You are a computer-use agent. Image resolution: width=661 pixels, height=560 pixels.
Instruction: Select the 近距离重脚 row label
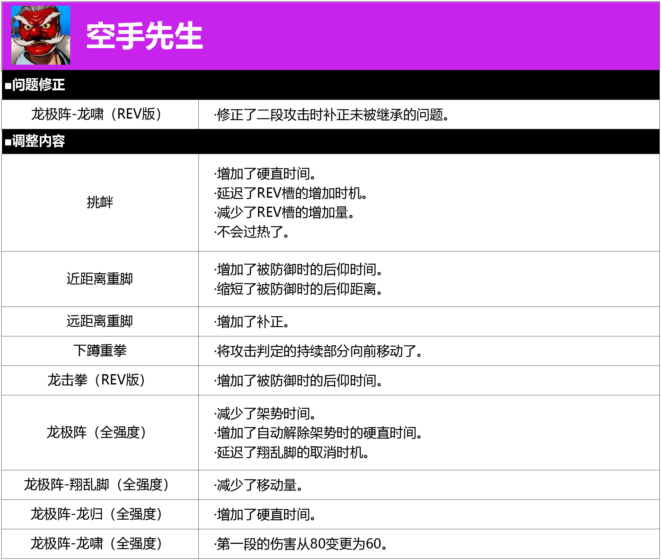(100, 279)
